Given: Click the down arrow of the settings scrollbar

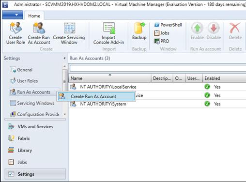Looking at the screenshot, I should [x=64, y=114].
